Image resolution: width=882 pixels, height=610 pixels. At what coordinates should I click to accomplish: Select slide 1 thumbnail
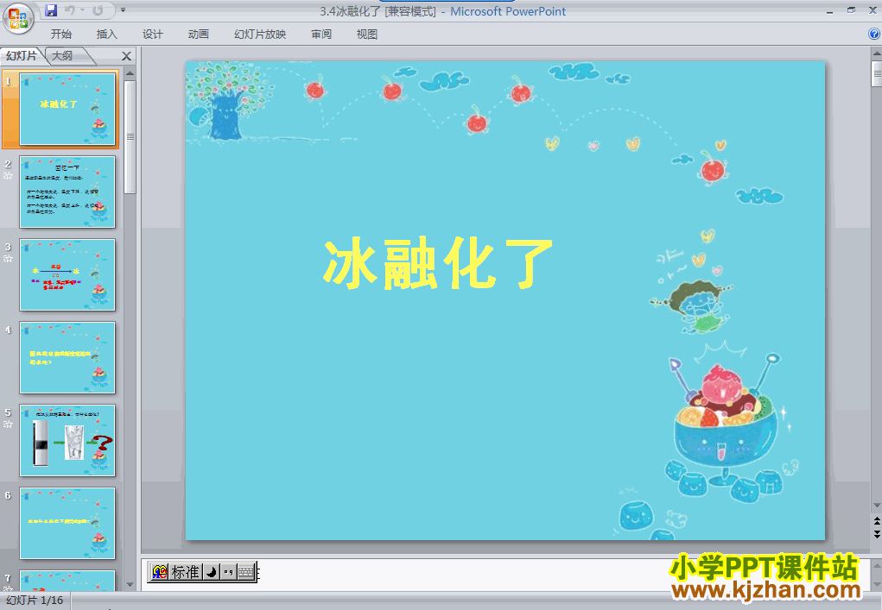[67, 109]
